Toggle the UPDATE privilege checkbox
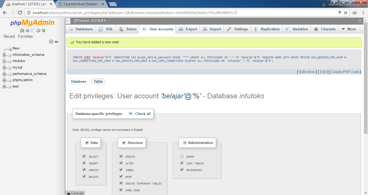Screen dimensions: 368x195 coord(84,169)
